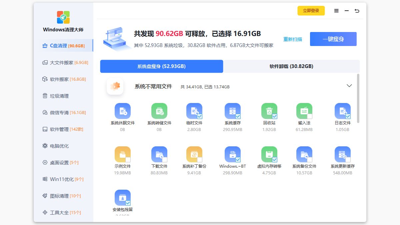400x225 pixels.
Task: Click the 19.98MB size under 示例文件
Action: (123, 173)
